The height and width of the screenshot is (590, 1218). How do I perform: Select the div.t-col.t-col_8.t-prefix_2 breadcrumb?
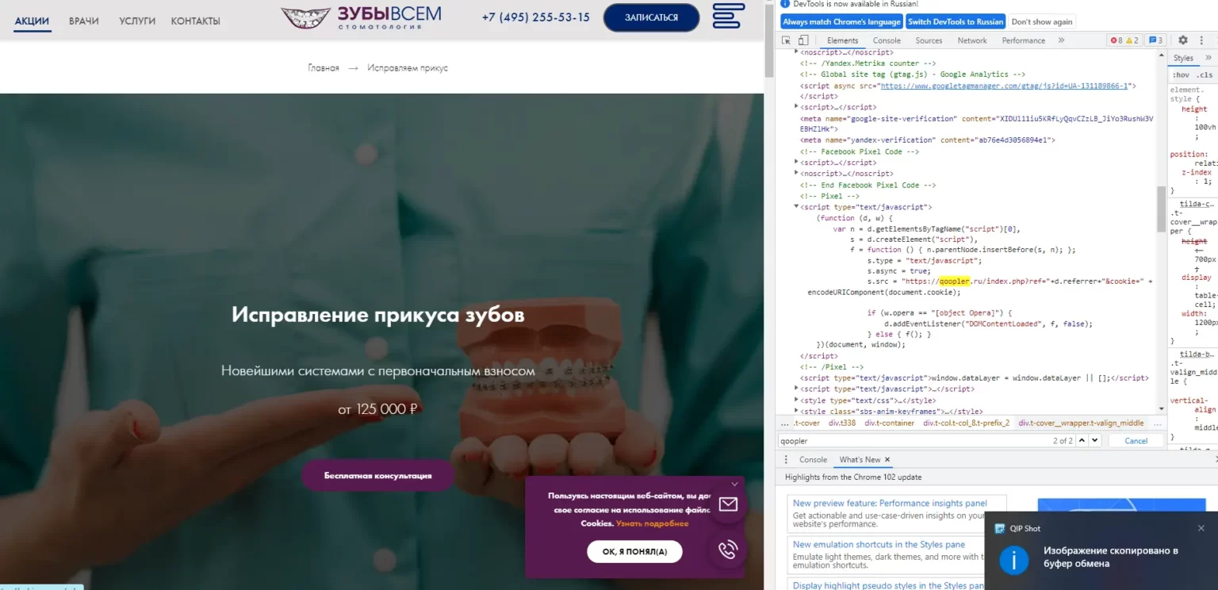tap(966, 423)
